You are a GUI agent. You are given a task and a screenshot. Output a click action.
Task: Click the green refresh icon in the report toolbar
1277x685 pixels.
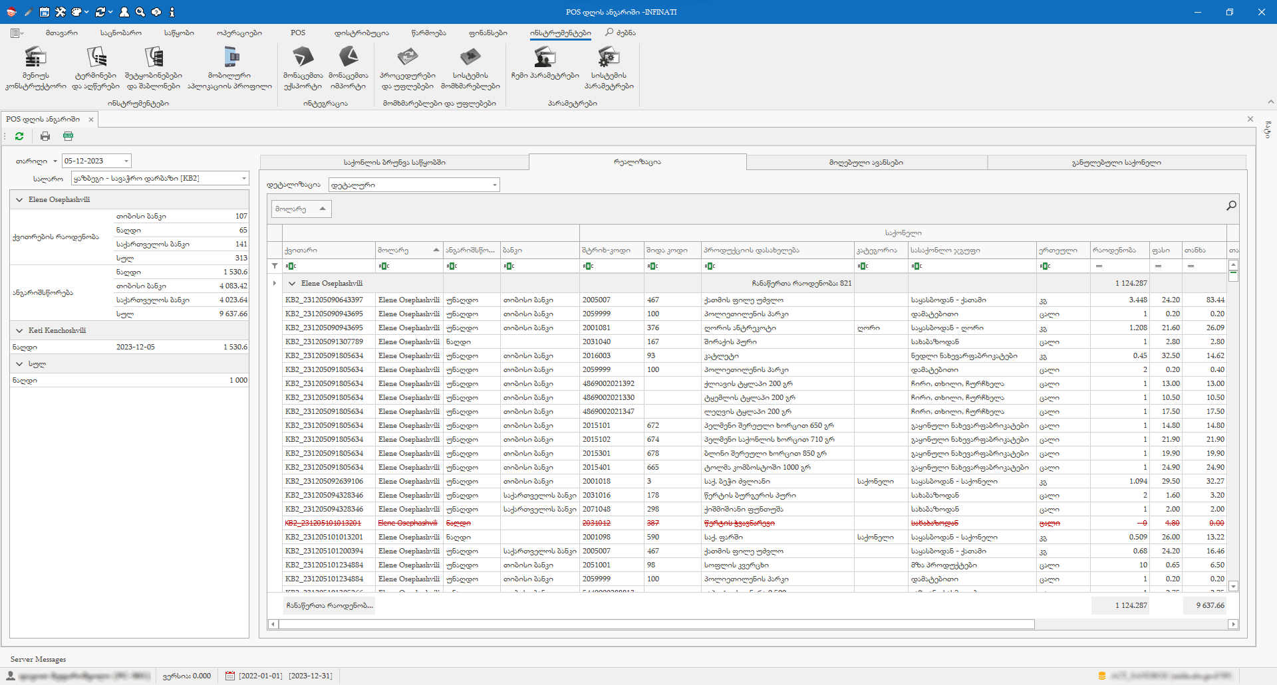[x=19, y=136]
